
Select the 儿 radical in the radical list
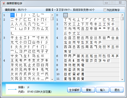pos(25,24)
